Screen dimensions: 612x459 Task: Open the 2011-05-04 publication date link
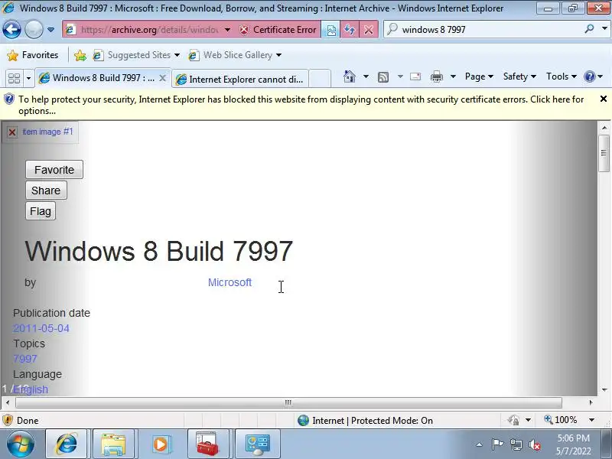tap(41, 328)
